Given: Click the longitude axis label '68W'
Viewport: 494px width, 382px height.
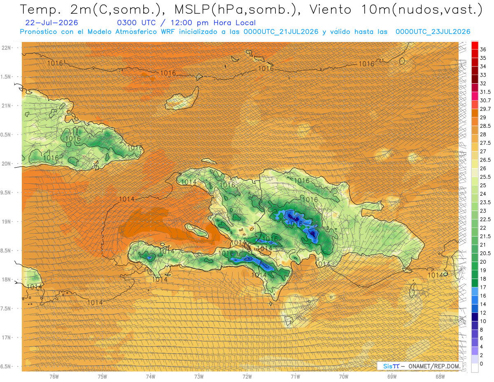Looking at the screenshot, I should 440,377.
